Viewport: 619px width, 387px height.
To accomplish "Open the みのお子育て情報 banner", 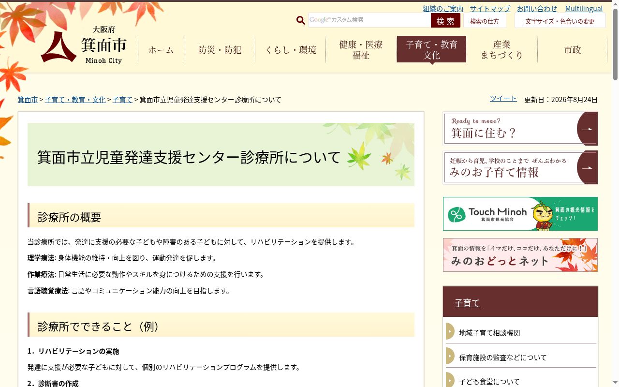I will (520, 167).
